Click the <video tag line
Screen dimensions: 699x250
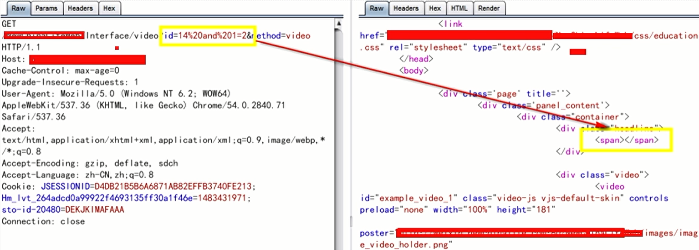click(609, 186)
